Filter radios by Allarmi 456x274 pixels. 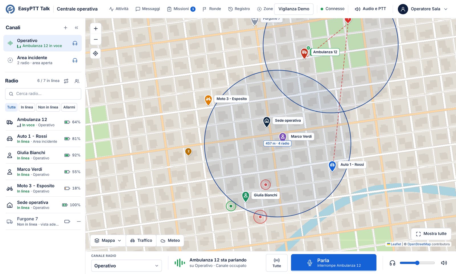[69, 107]
